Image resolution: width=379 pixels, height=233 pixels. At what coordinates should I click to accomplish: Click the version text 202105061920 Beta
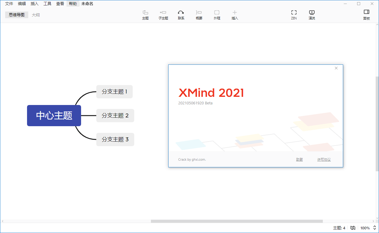click(195, 103)
